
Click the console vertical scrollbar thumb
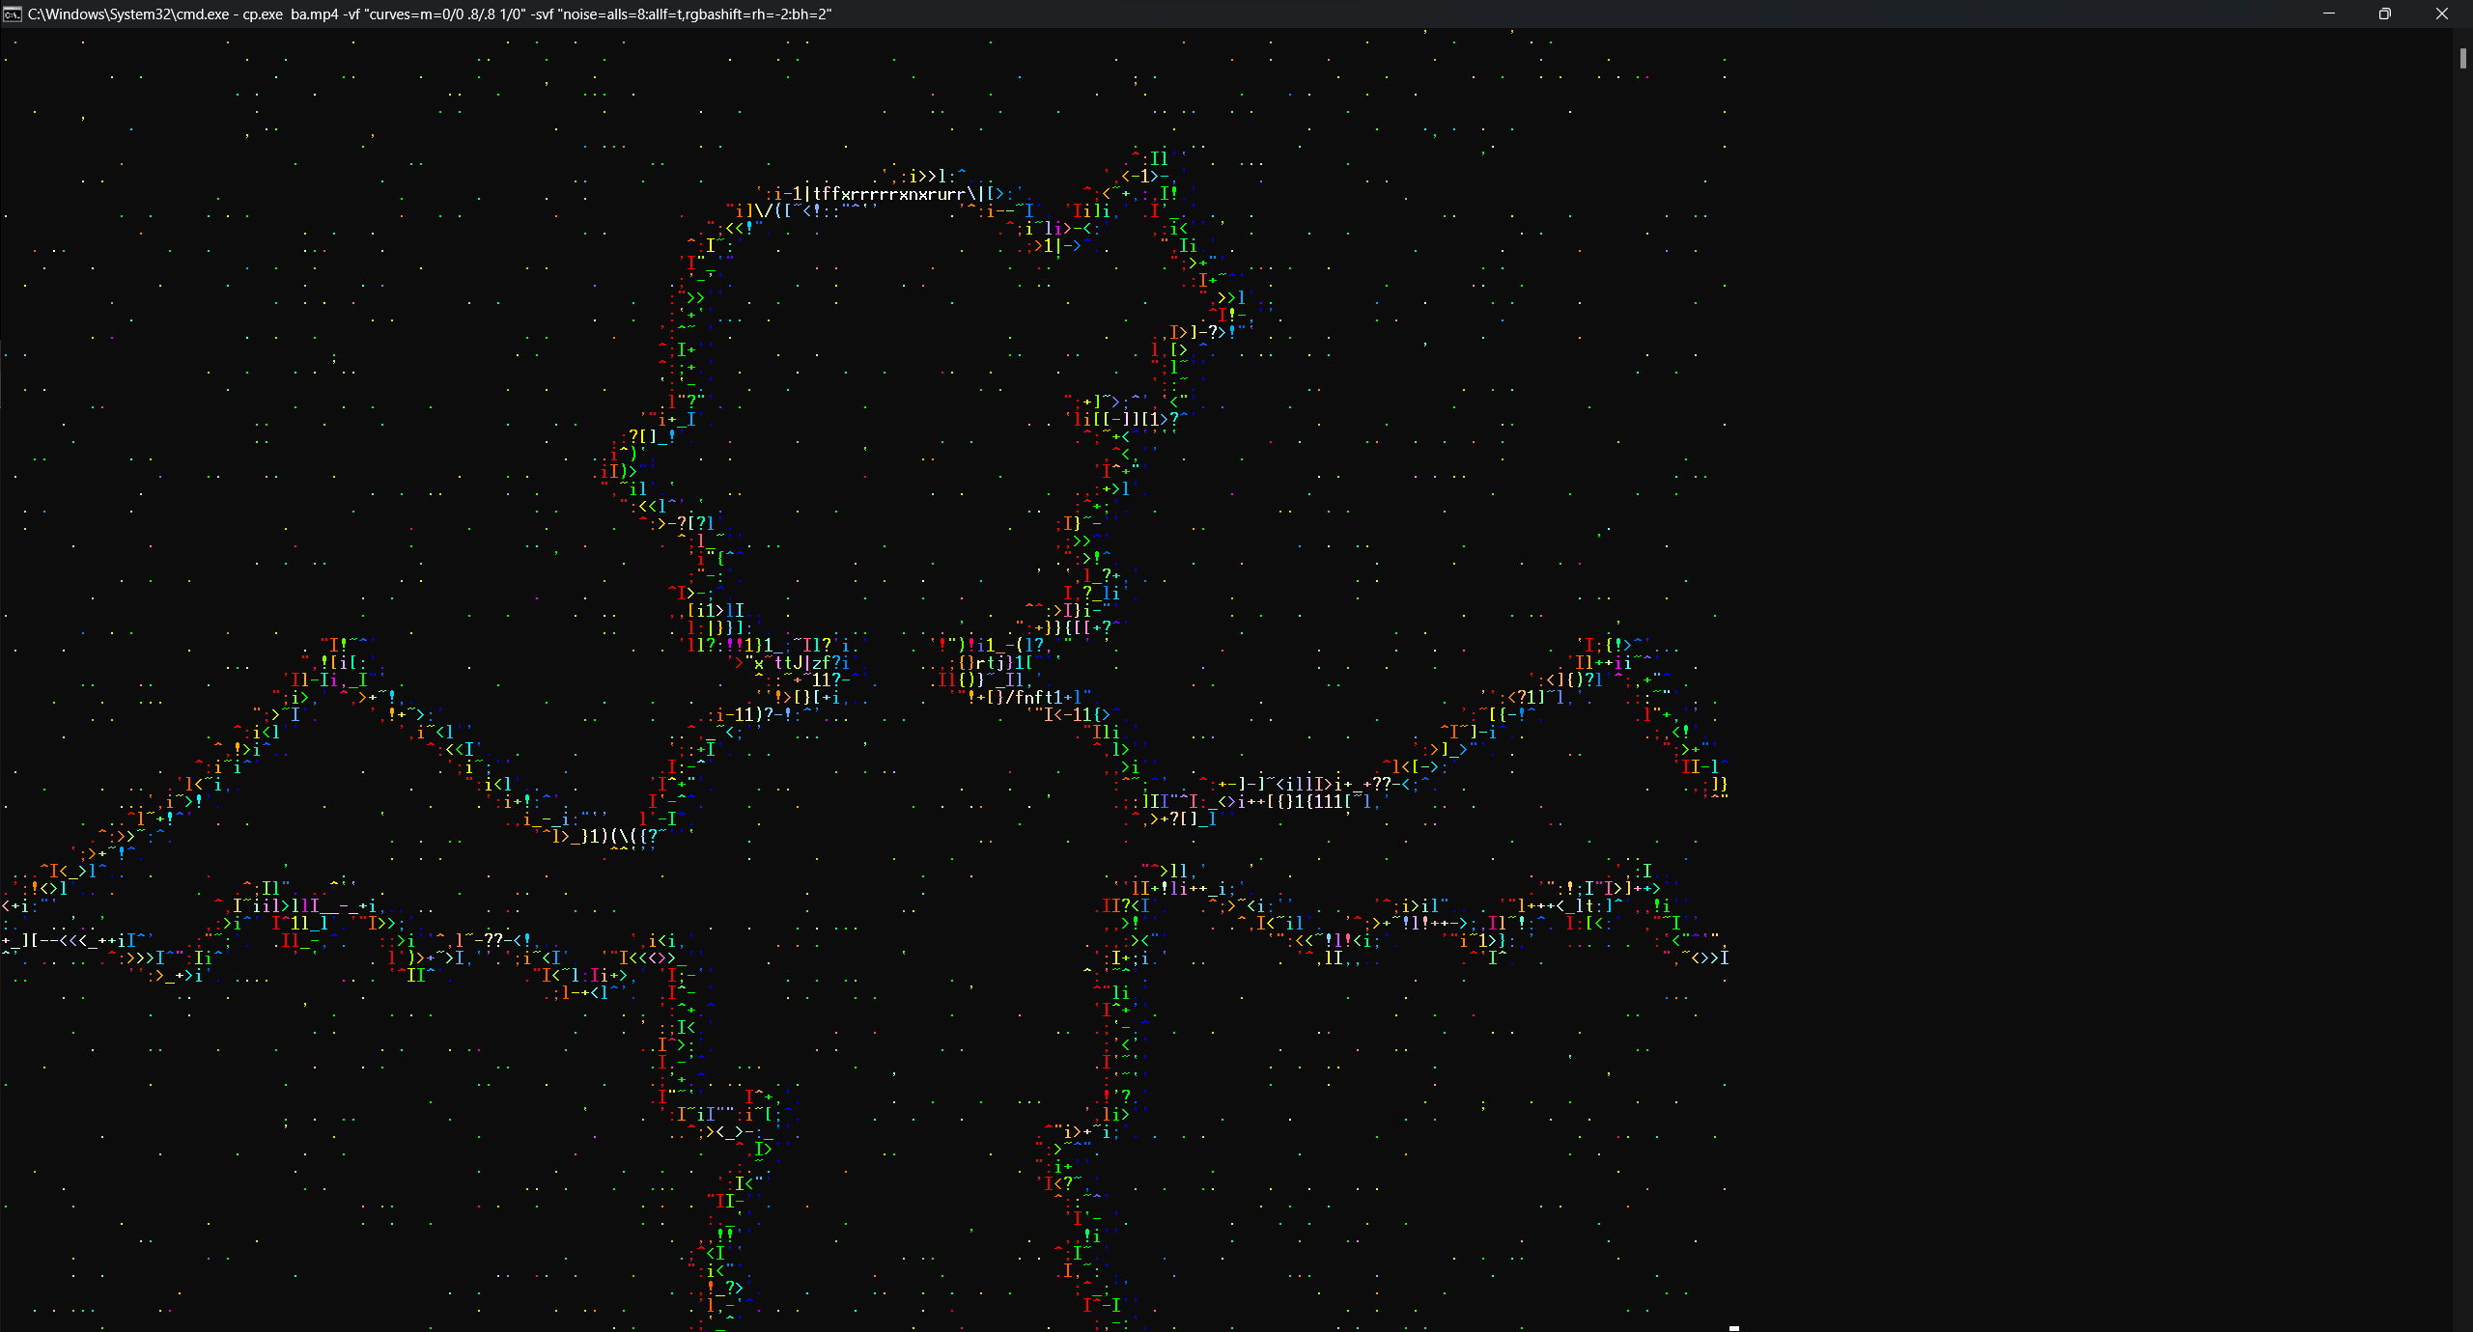pyautogui.click(x=2463, y=58)
